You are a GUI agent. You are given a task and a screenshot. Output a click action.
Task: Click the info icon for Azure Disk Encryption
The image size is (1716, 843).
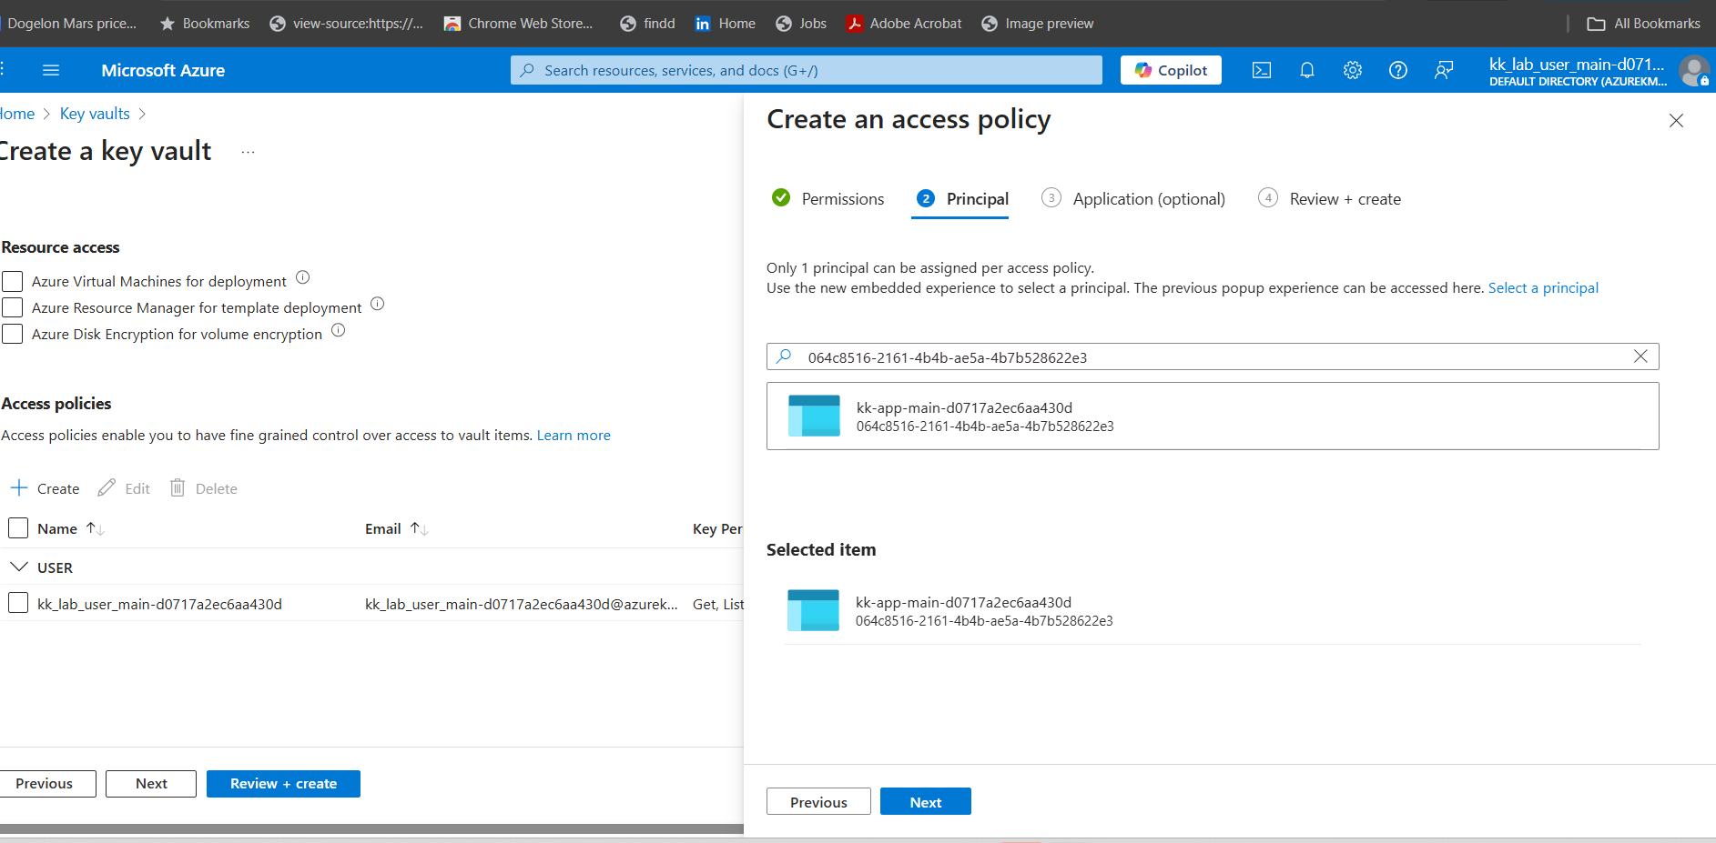pyautogui.click(x=339, y=330)
